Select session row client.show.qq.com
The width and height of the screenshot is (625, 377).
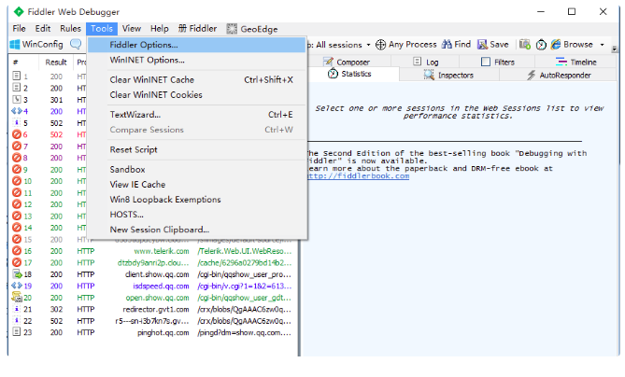tap(152, 274)
